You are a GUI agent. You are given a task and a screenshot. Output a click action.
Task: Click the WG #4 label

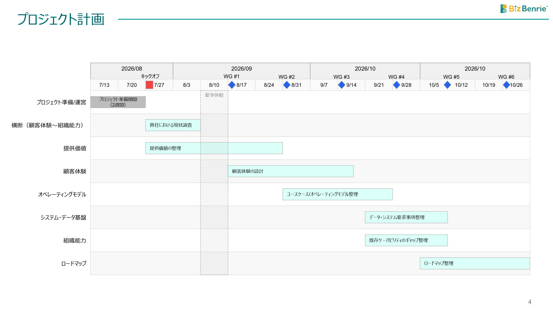396,77
